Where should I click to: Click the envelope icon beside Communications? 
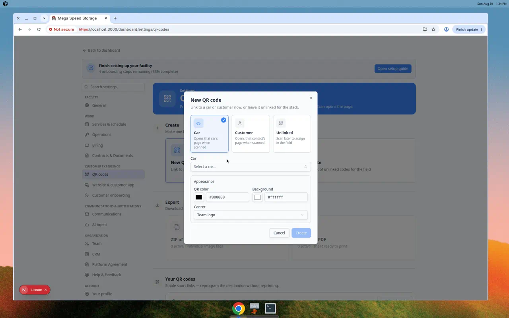[x=87, y=214]
